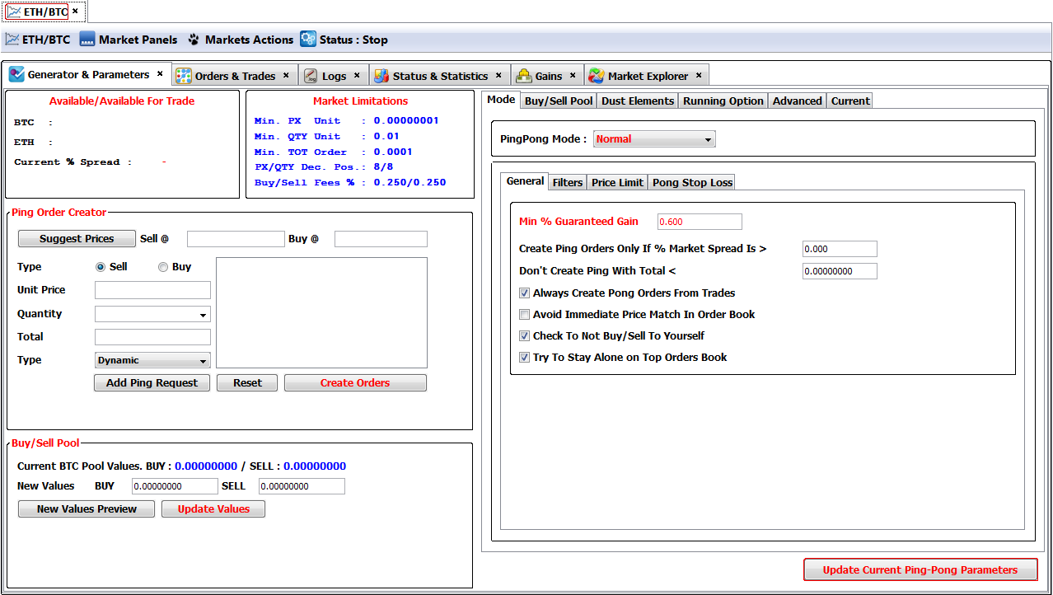Uncheck Try To Stay Alone on Top

[x=525, y=357]
